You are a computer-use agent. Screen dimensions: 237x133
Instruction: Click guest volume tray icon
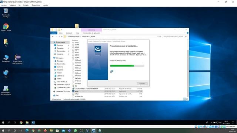click(x=220, y=122)
